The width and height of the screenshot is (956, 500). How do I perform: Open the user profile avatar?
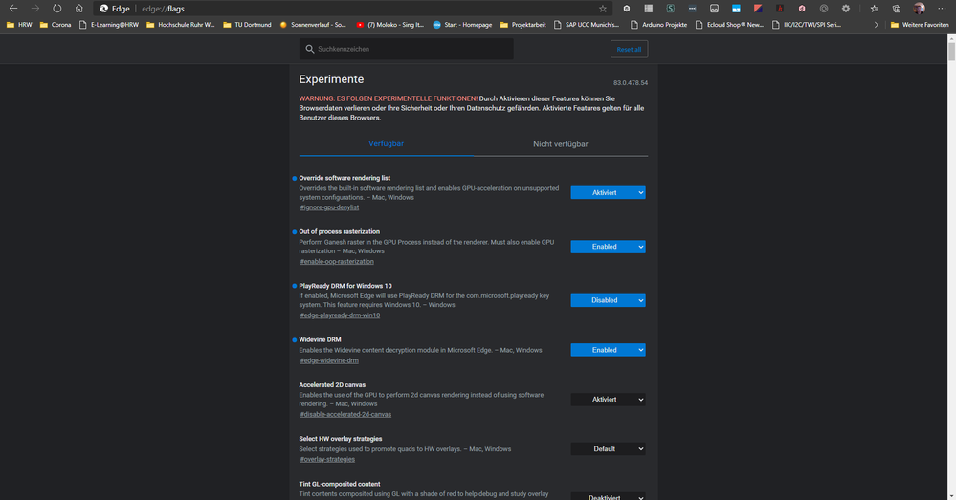tap(919, 9)
